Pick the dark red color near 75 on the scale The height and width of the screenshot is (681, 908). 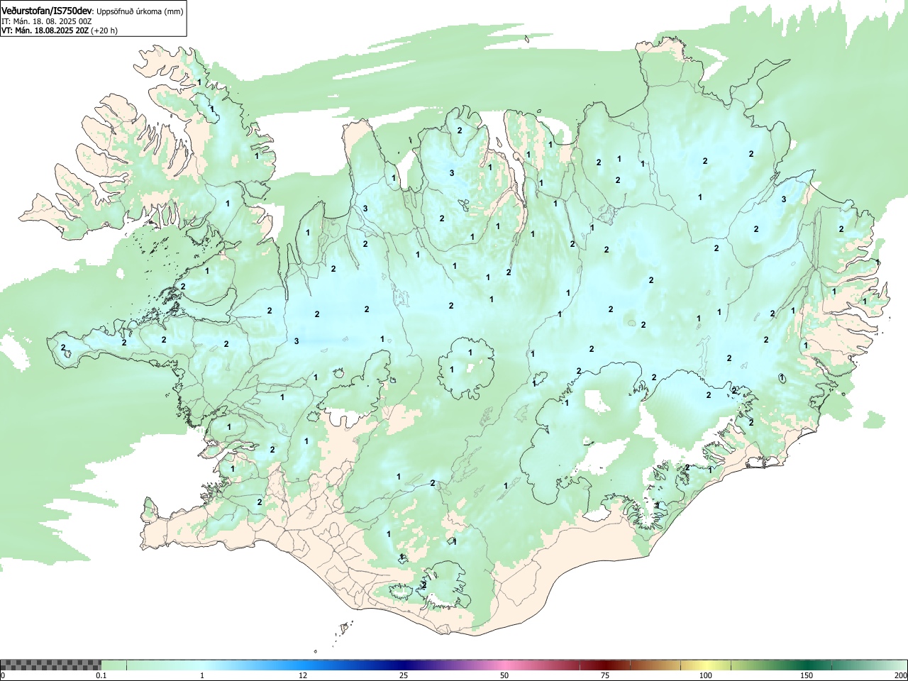pos(605,665)
